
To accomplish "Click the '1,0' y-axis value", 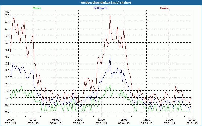I will click(7, 98).
